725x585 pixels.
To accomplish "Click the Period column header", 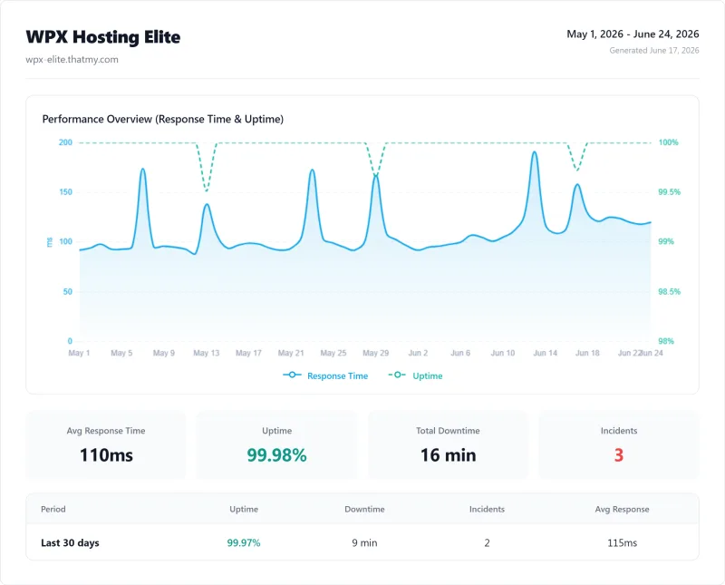I will coord(53,509).
